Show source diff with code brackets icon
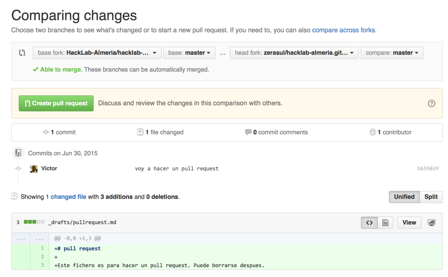The height and width of the screenshot is (277, 448). click(369, 223)
